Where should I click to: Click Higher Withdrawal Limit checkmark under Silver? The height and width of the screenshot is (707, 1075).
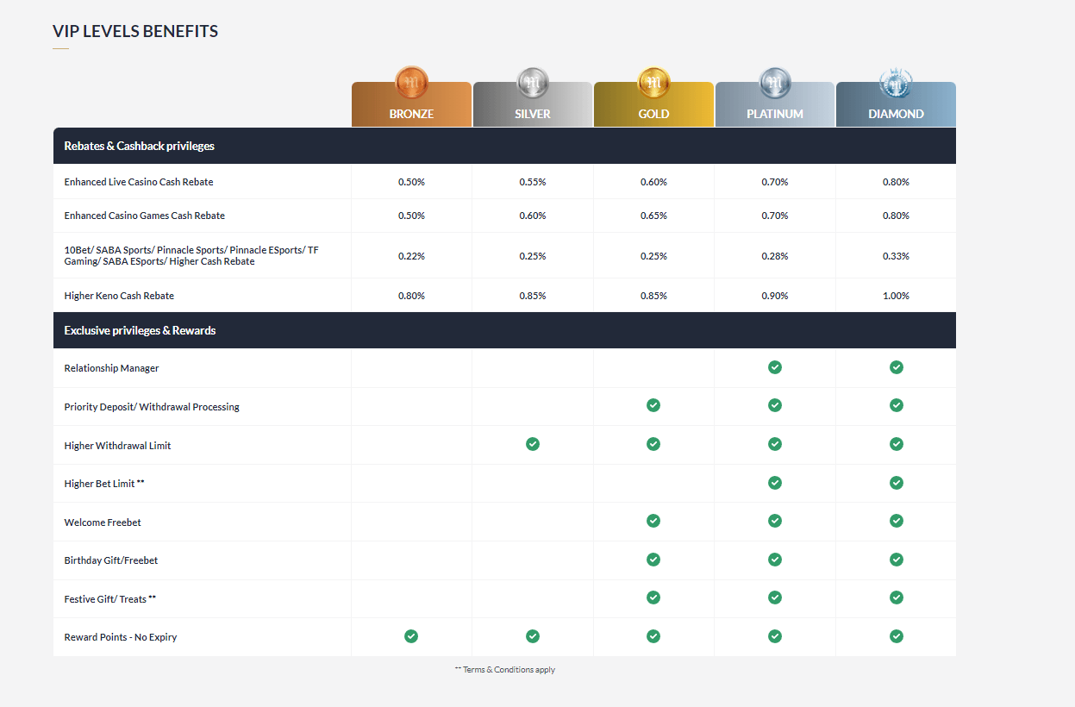click(x=533, y=444)
